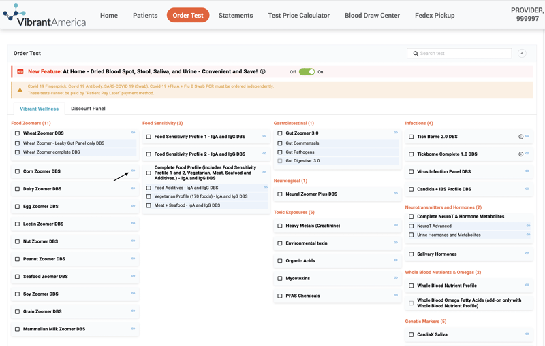Click the Food Sensitivity (3) category heading
The image size is (545, 346).
tap(162, 124)
